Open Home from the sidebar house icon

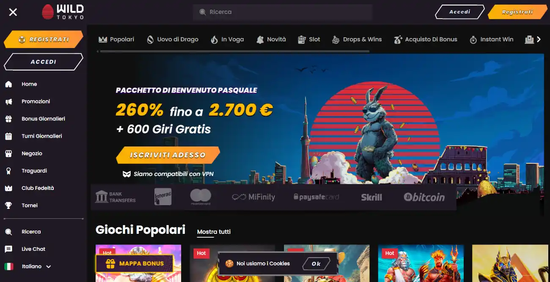8,84
